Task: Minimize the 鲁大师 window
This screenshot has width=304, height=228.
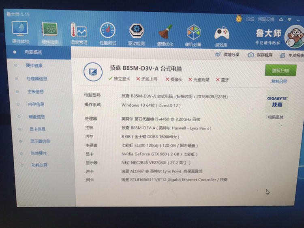Action: (x=298, y=20)
